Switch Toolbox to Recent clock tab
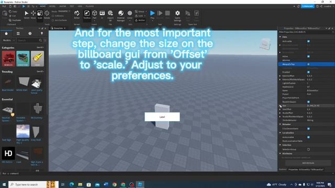 [30, 33]
